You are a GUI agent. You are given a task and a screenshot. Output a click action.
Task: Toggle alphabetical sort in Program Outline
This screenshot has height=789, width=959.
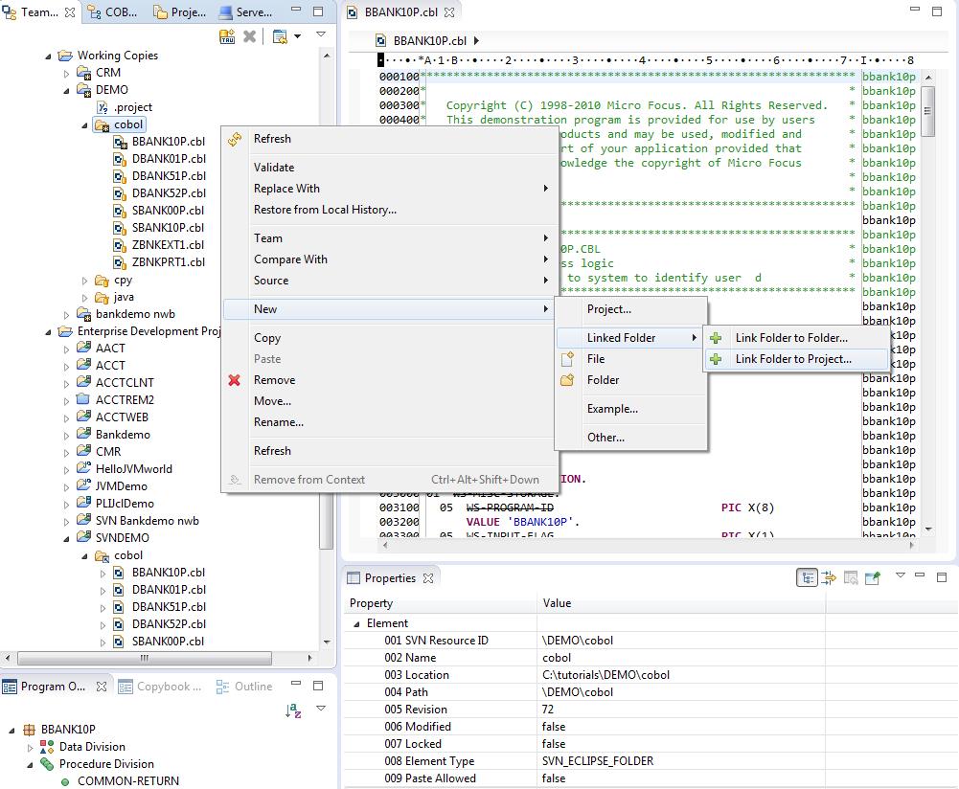click(293, 710)
